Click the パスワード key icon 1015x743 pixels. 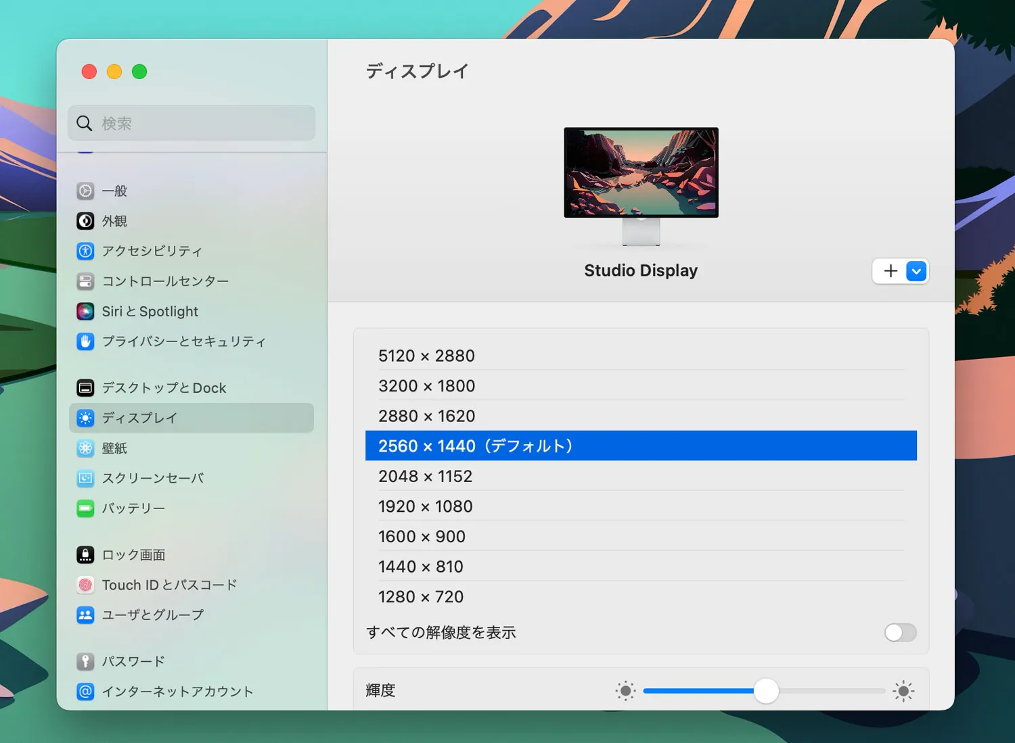pyautogui.click(x=85, y=661)
